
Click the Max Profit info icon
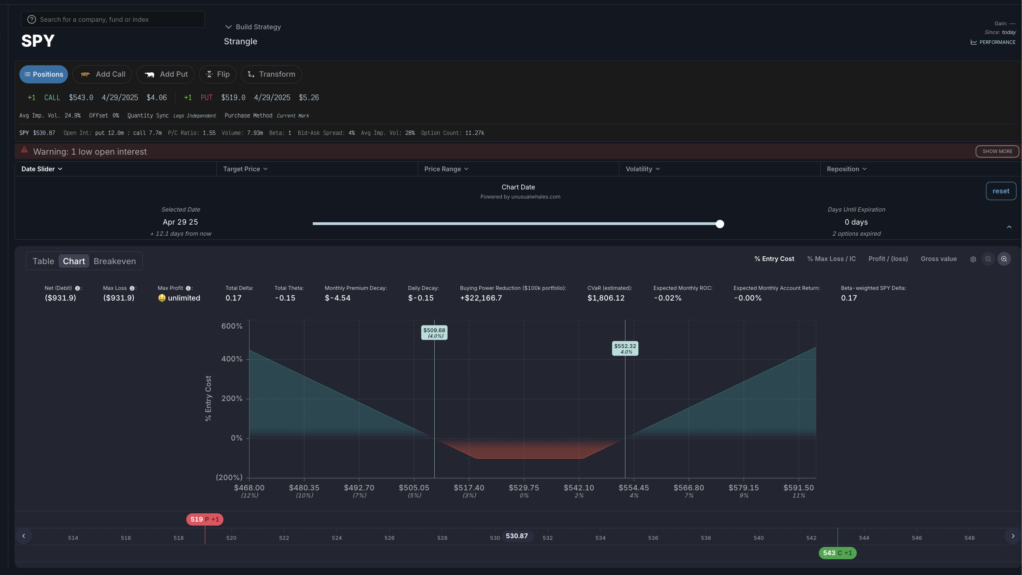click(x=188, y=289)
